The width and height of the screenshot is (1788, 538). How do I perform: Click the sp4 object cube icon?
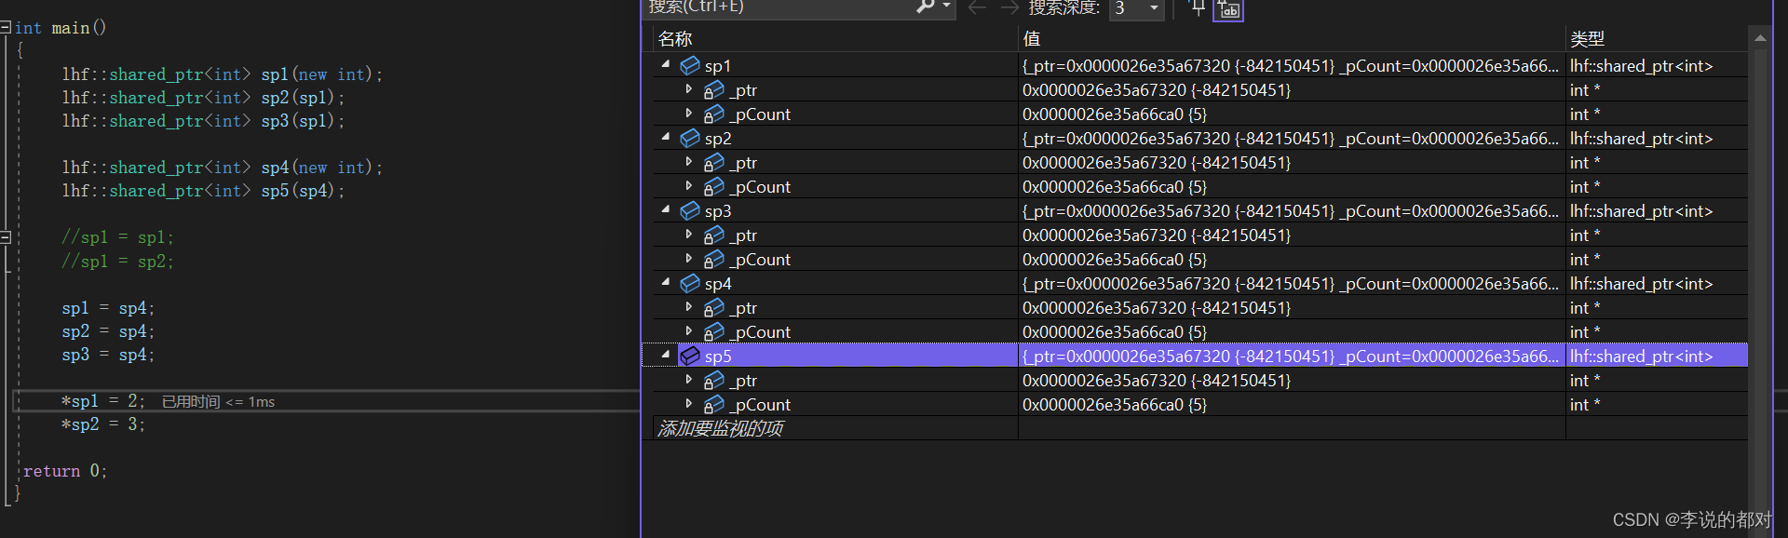690,283
